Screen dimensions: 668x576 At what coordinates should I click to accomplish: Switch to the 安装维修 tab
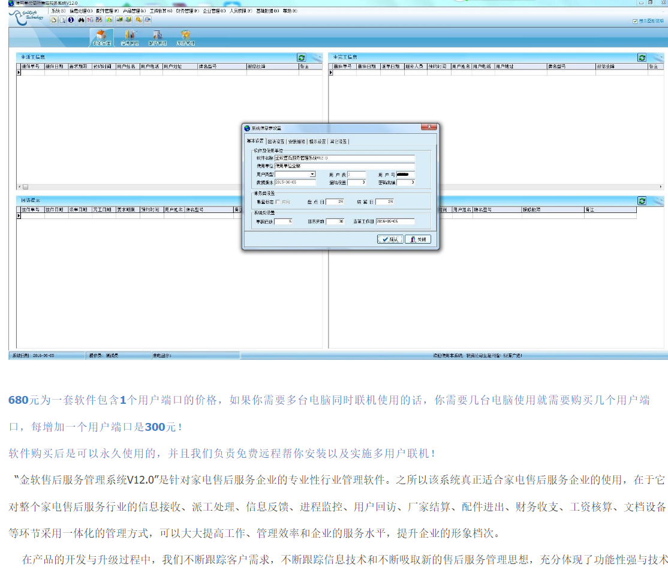click(x=296, y=142)
